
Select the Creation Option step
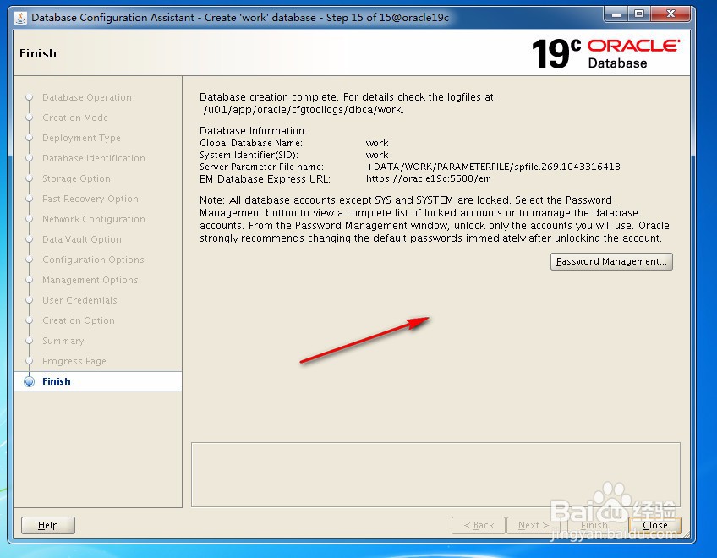(x=78, y=320)
